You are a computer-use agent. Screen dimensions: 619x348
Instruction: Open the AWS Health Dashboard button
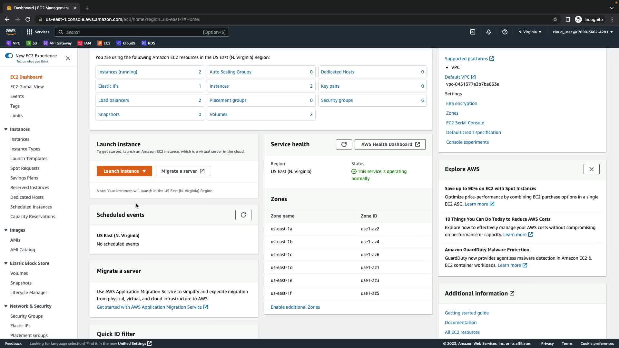coord(390,144)
